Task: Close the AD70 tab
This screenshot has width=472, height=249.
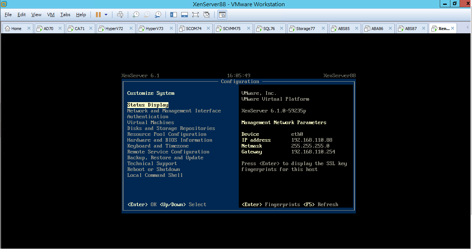Action: pos(60,29)
